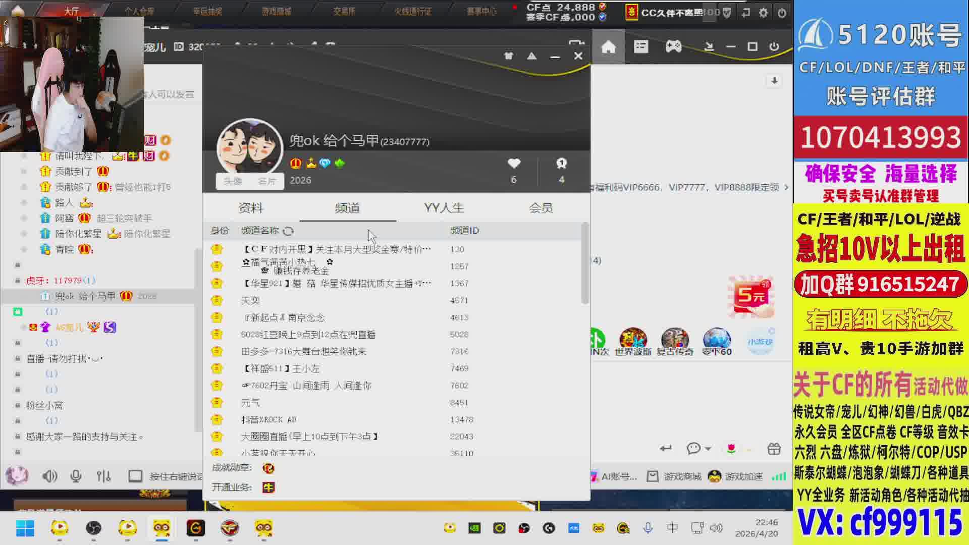Click the list panel icon beside home
The width and height of the screenshot is (969, 545).
pos(641,47)
